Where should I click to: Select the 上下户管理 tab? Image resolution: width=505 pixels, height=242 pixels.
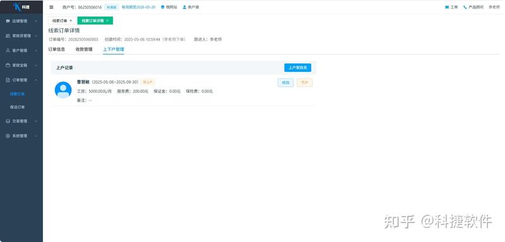point(114,49)
